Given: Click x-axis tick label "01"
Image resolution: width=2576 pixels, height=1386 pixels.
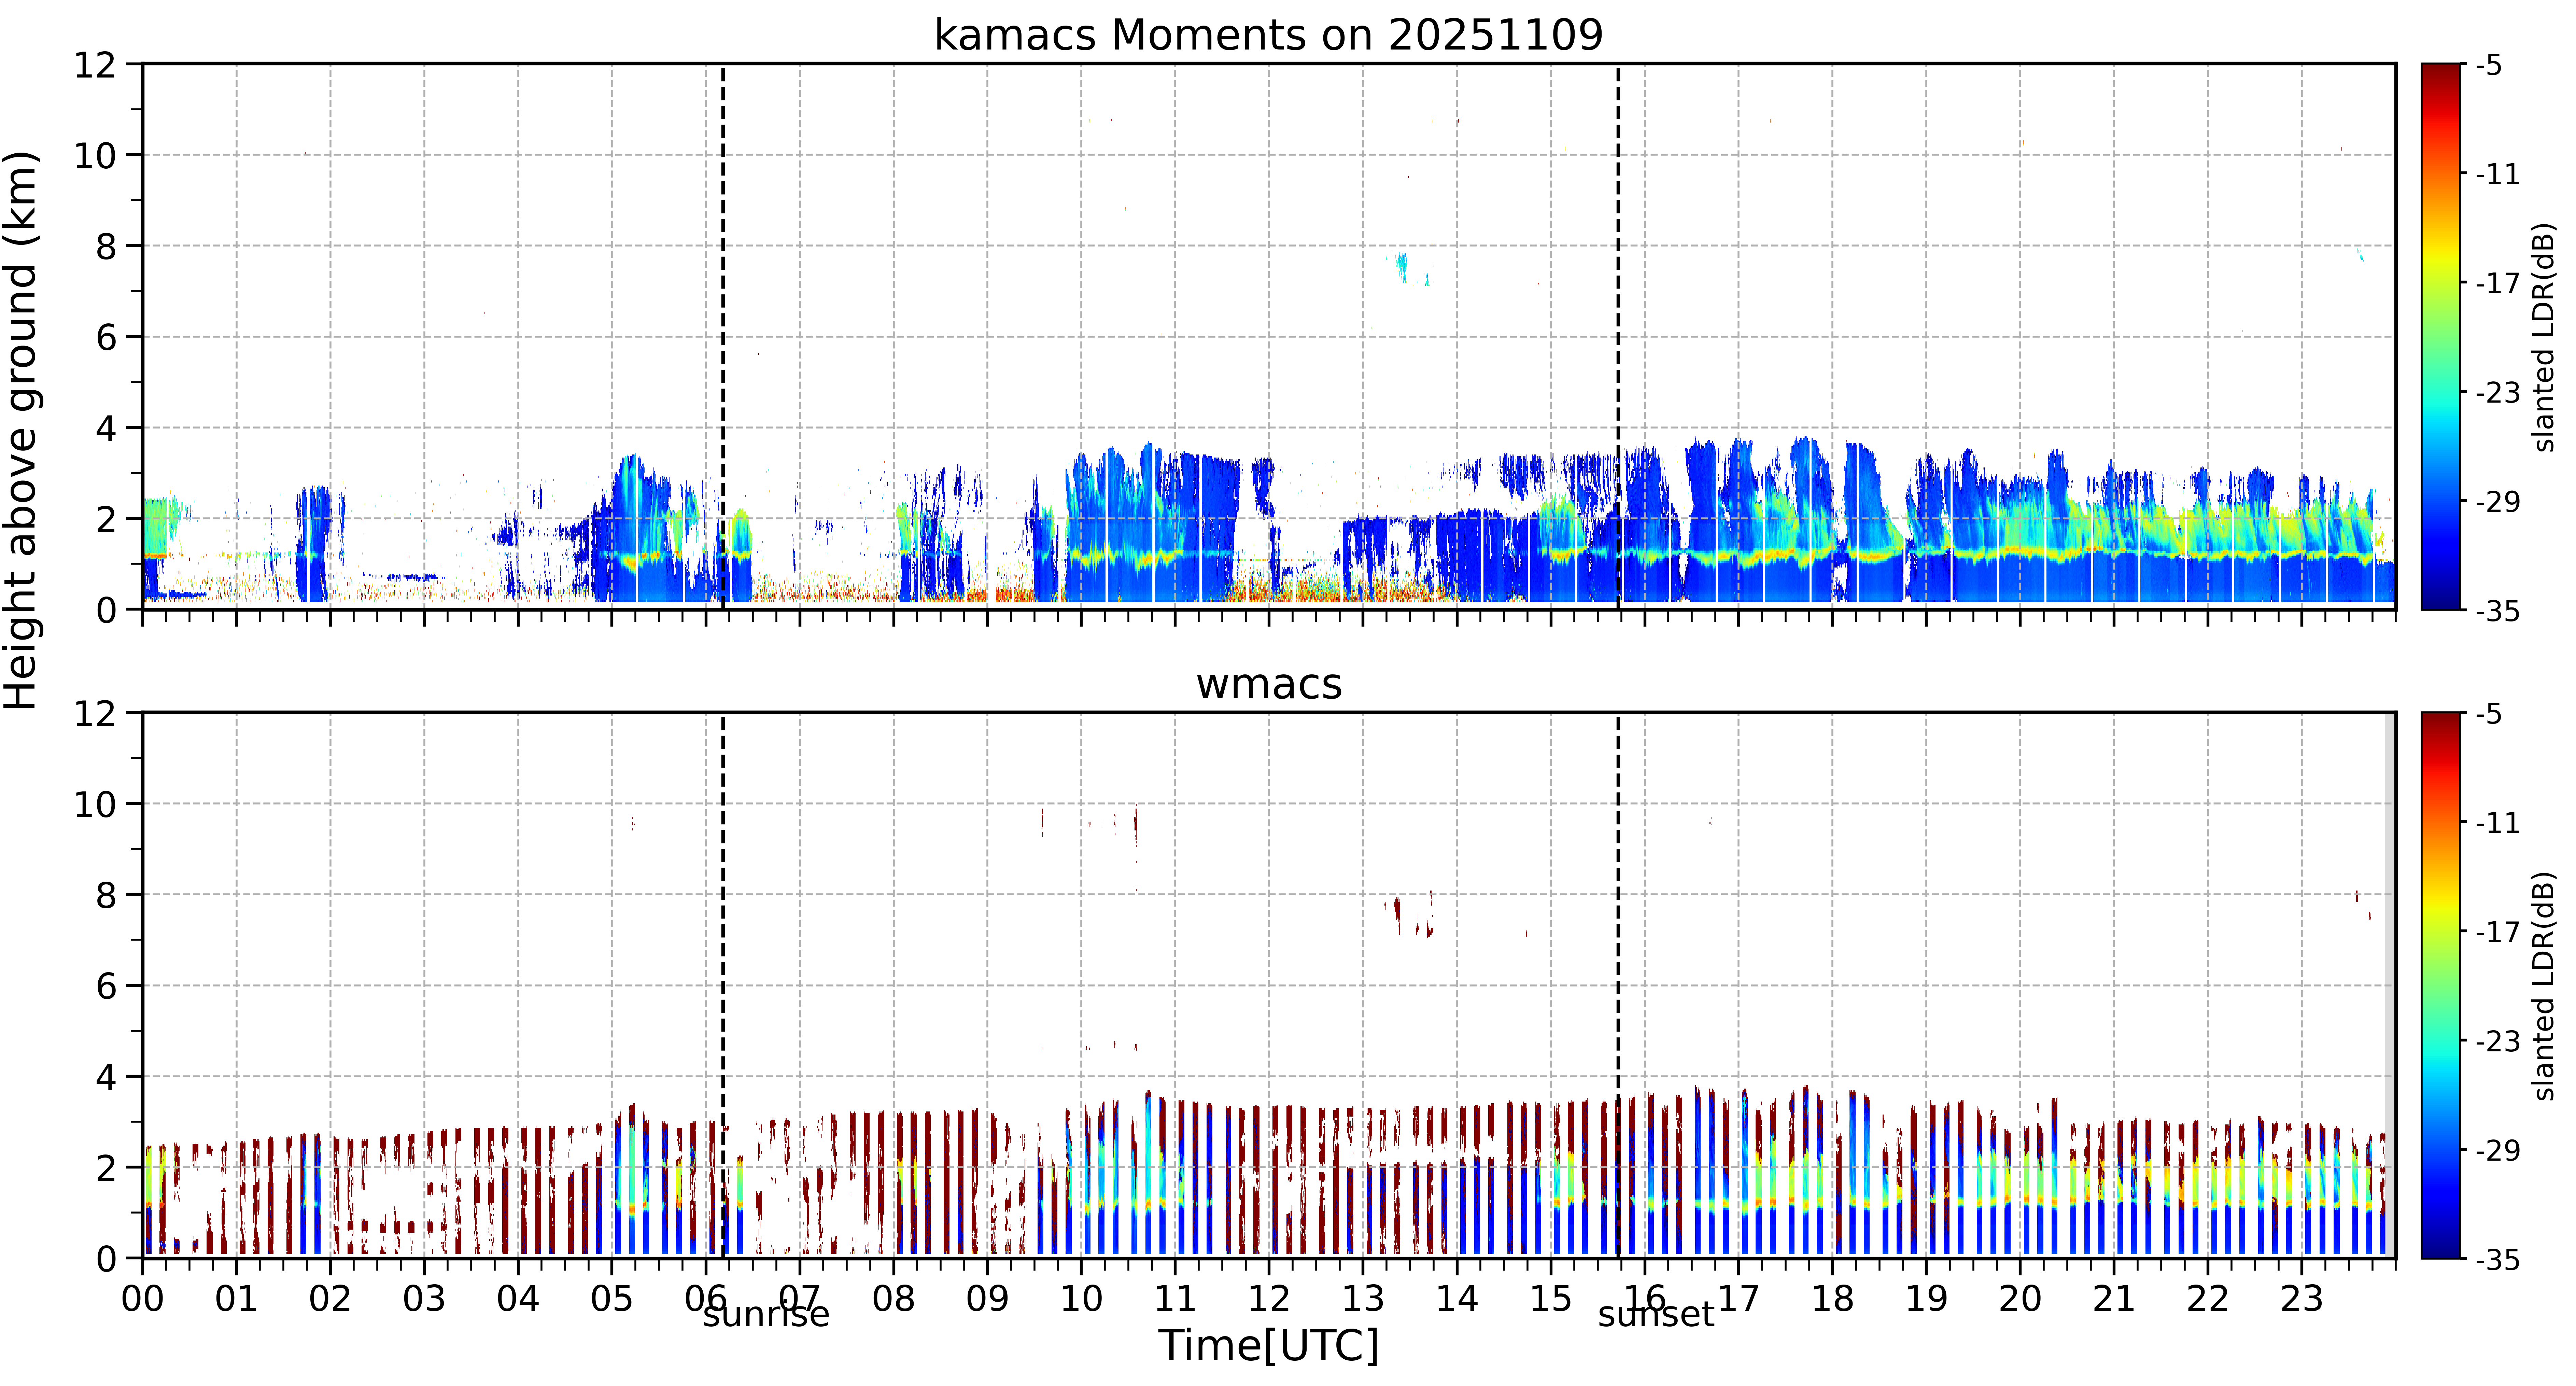Looking at the screenshot, I should pos(236,1299).
